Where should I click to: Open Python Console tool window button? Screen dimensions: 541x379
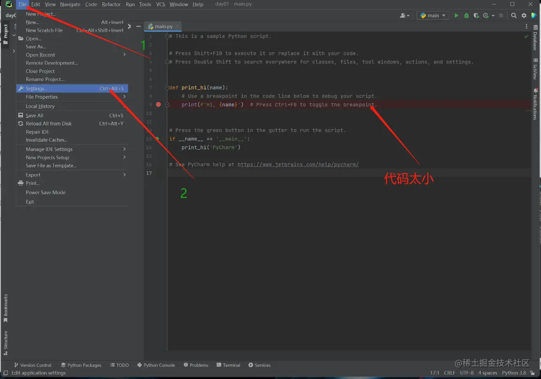pos(156,365)
